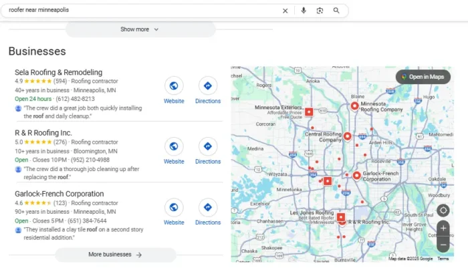Expand the Show more section
Image resolution: width=468 pixels, height=272 pixels.
pyautogui.click(x=140, y=29)
